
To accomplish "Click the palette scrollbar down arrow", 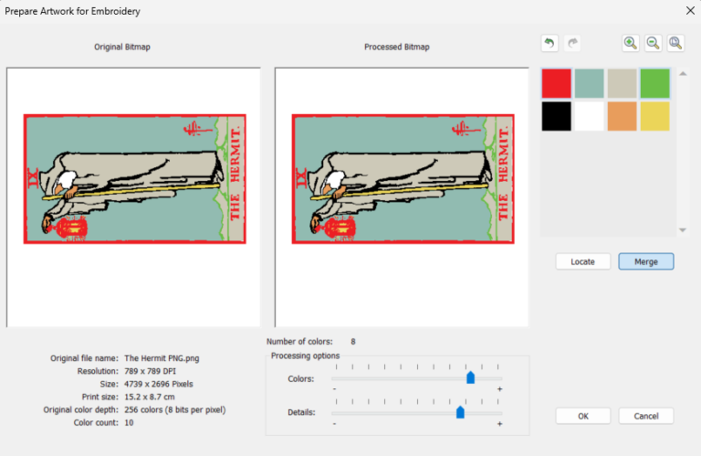I will coord(683,230).
